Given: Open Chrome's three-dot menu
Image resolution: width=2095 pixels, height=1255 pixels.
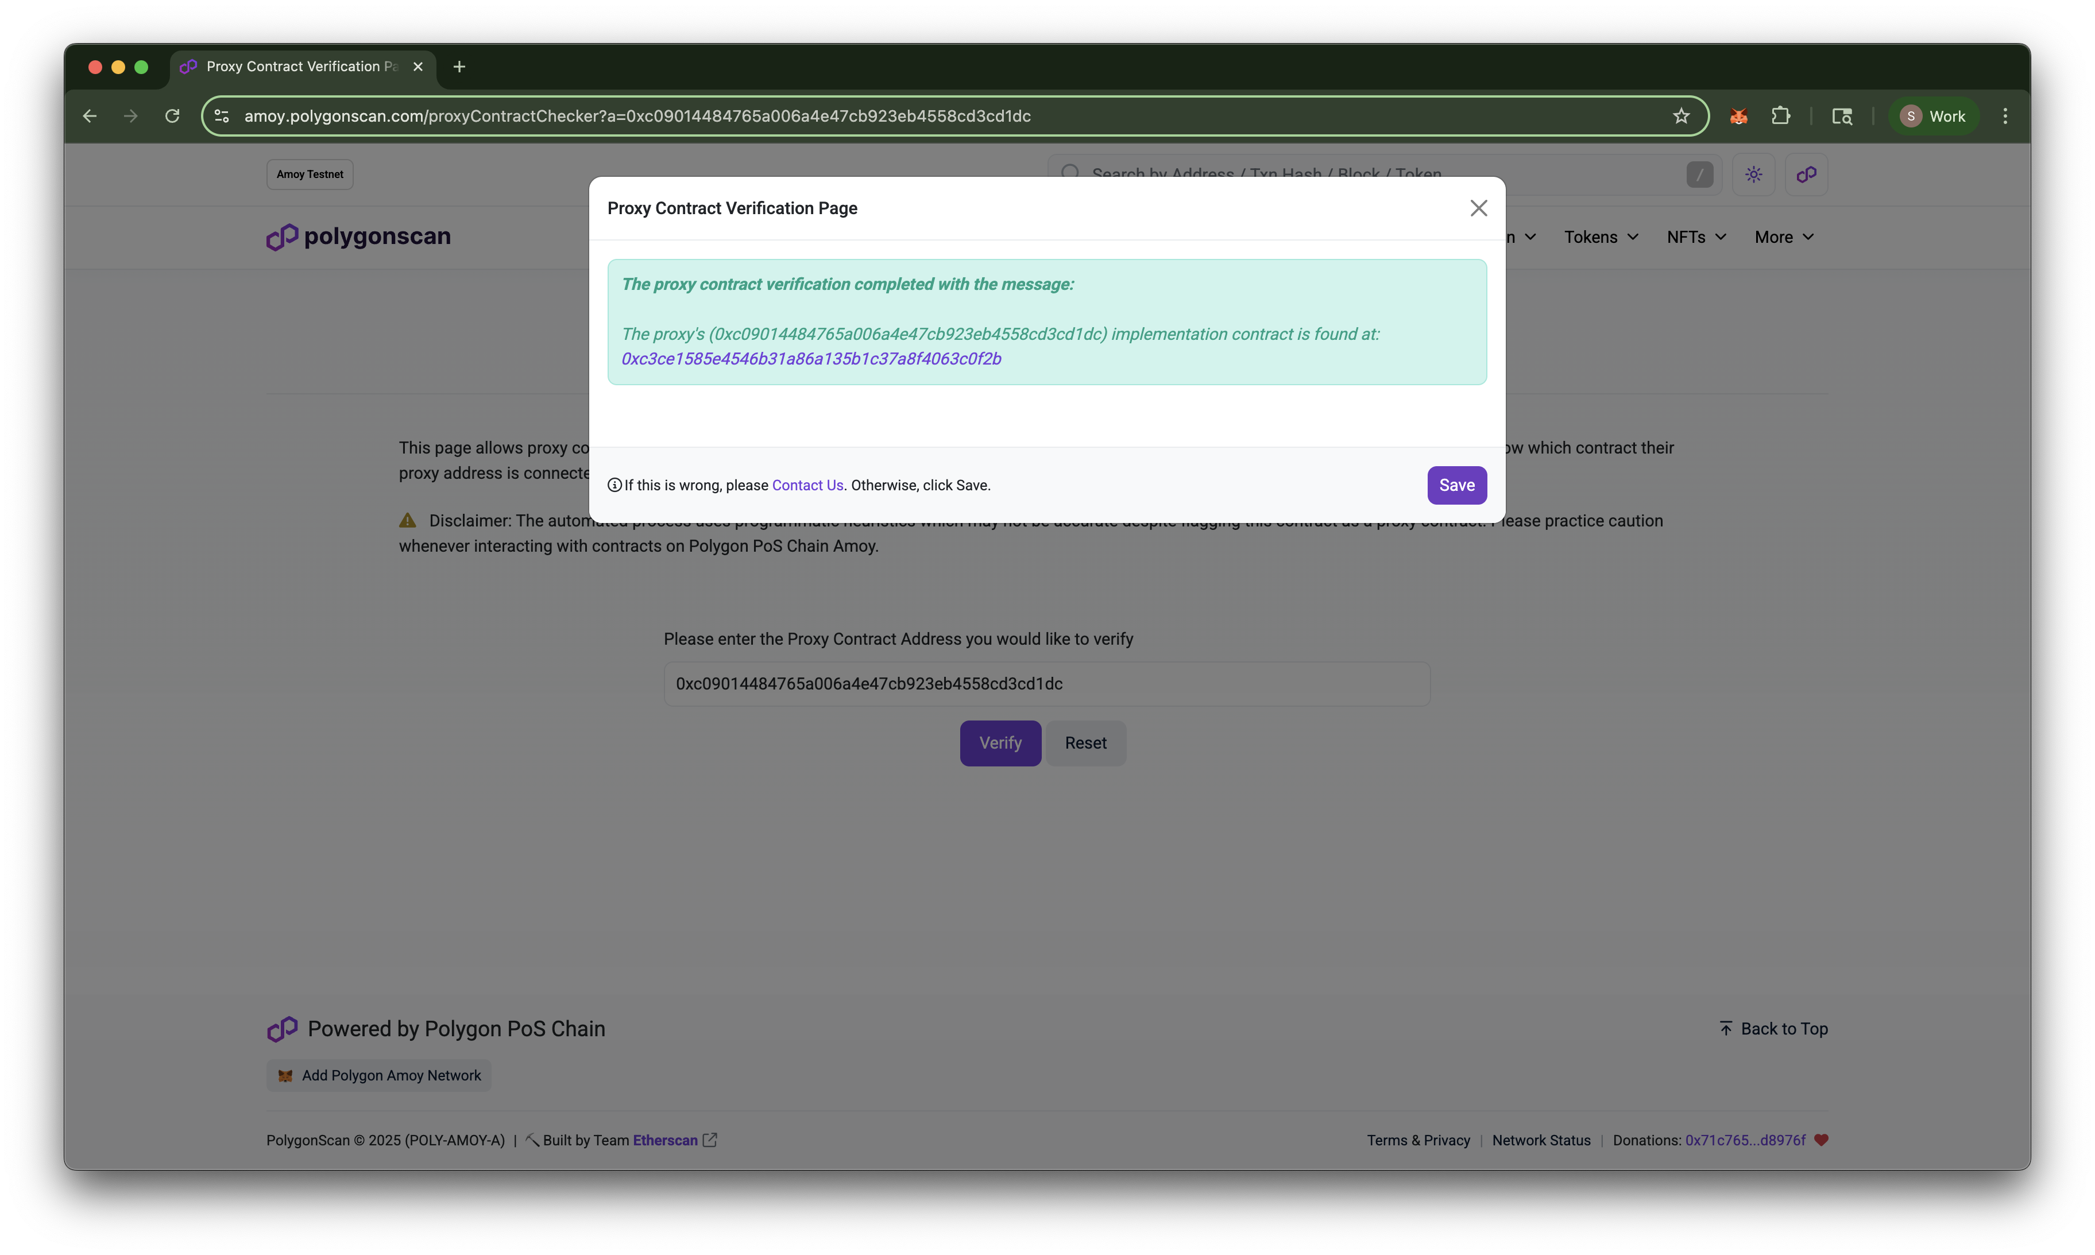Looking at the screenshot, I should pyautogui.click(x=2004, y=116).
